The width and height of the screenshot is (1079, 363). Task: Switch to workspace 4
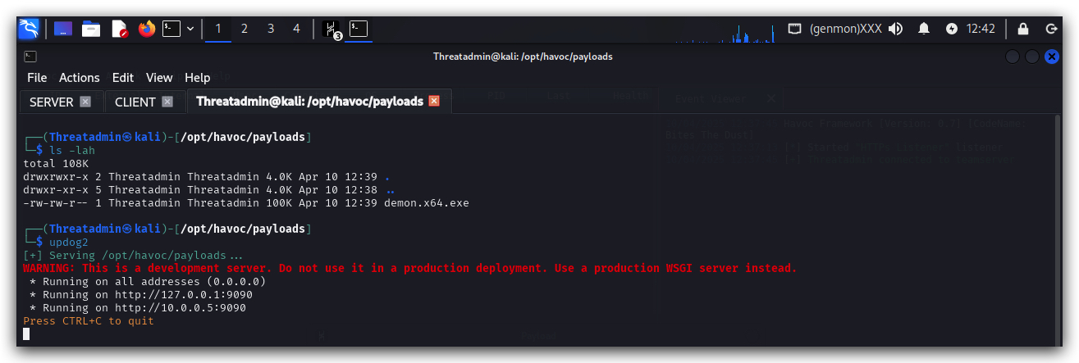tap(297, 29)
